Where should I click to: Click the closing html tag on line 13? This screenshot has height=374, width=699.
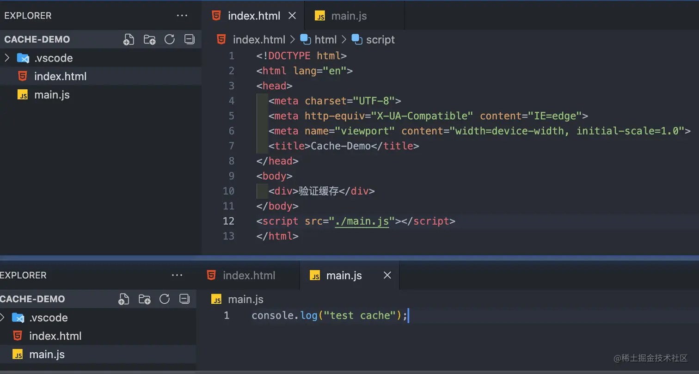point(277,236)
